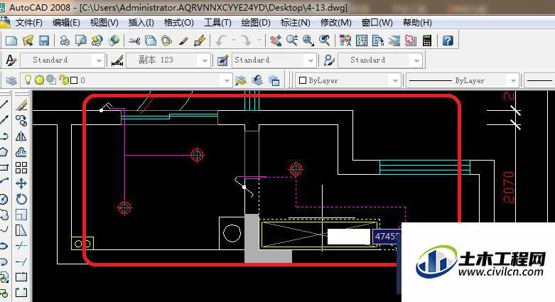
Task: Open Dimension Style manager icon
Action: point(117,60)
